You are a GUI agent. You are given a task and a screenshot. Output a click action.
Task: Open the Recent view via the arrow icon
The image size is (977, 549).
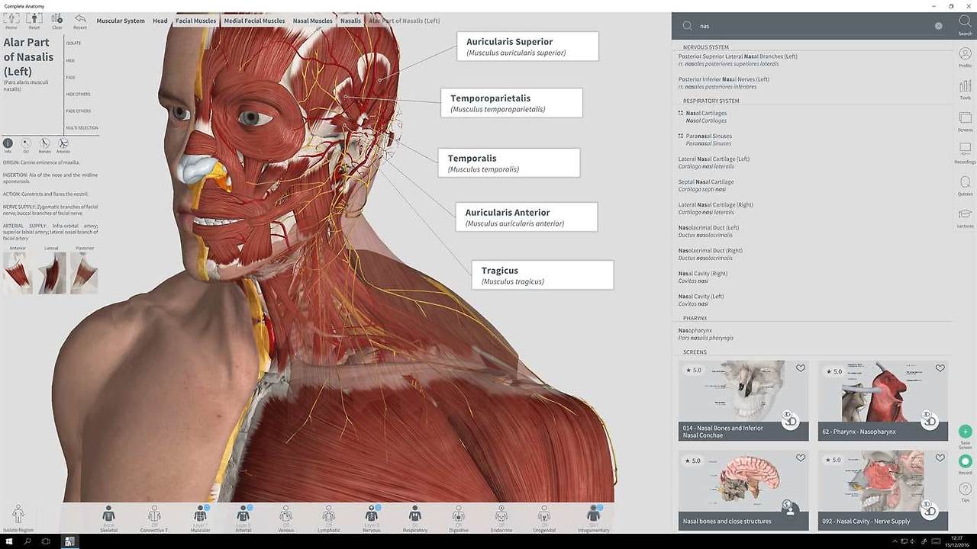coord(79,18)
